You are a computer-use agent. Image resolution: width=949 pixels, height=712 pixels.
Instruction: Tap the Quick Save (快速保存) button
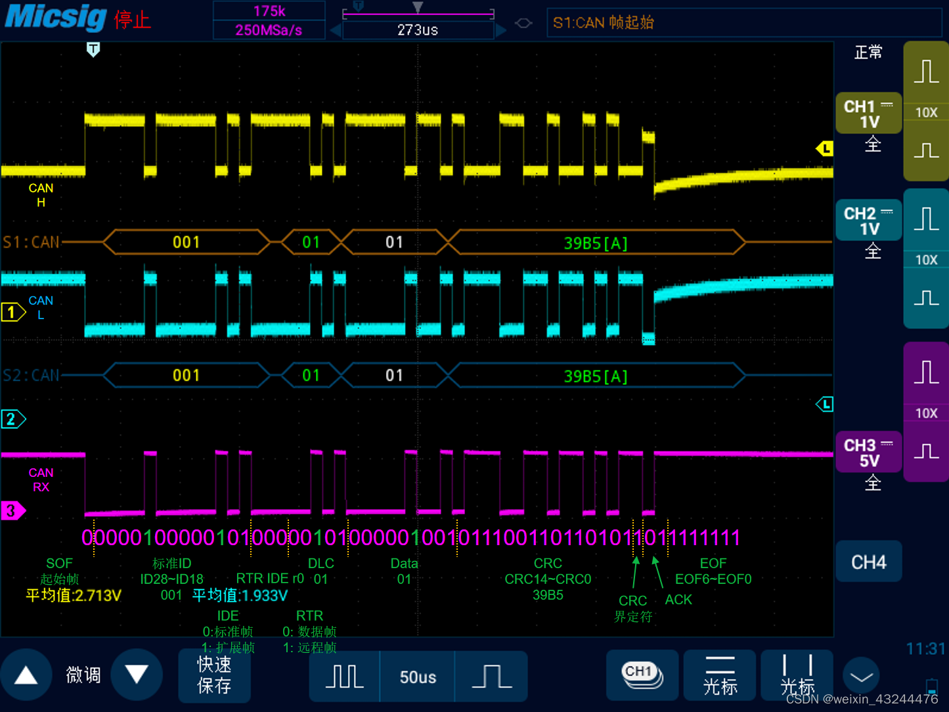click(x=214, y=676)
